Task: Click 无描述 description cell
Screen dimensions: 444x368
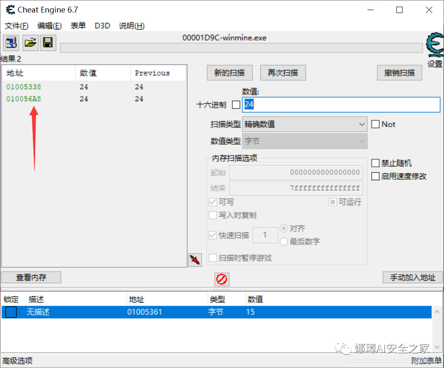Action: click(x=38, y=312)
